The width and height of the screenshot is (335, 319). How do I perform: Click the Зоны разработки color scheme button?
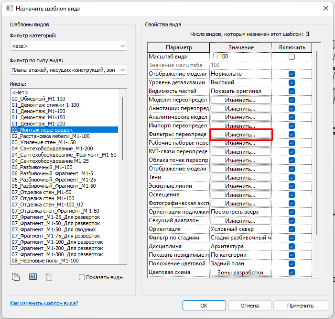click(240, 272)
